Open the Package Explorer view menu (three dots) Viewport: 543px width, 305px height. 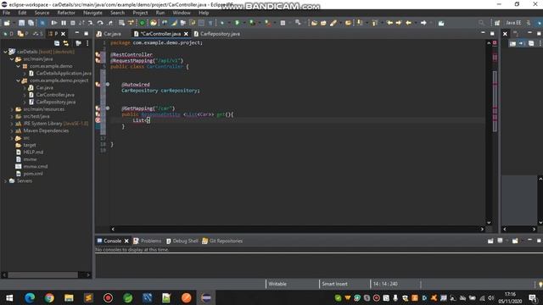[x=87, y=43]
